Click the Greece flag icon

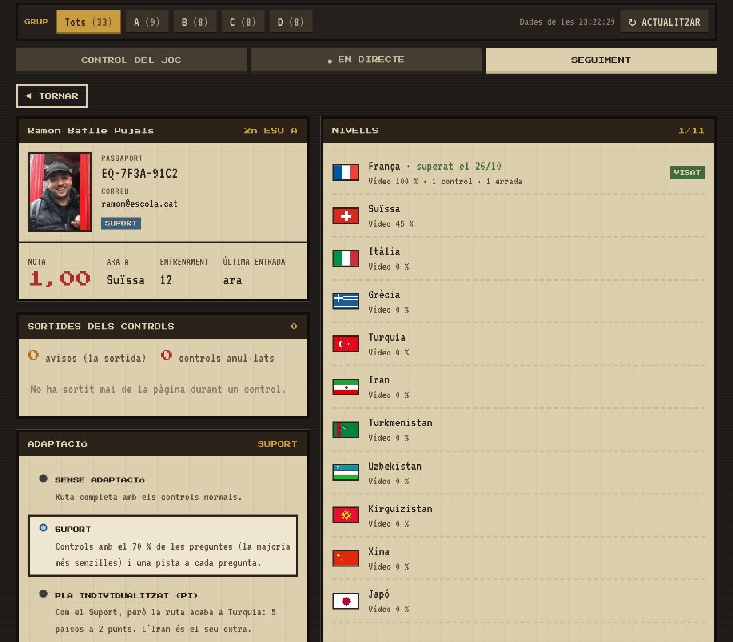click(346, 301)
